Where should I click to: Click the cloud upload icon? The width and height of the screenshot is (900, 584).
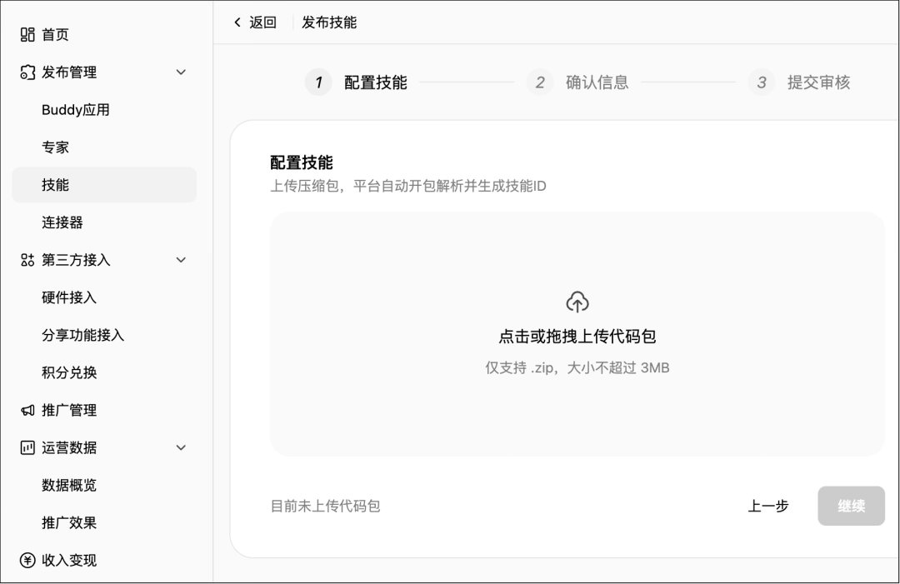577,302
